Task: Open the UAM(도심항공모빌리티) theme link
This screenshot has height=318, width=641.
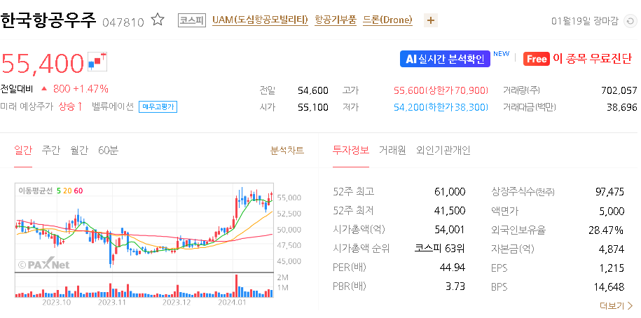Action: [260, 20]
